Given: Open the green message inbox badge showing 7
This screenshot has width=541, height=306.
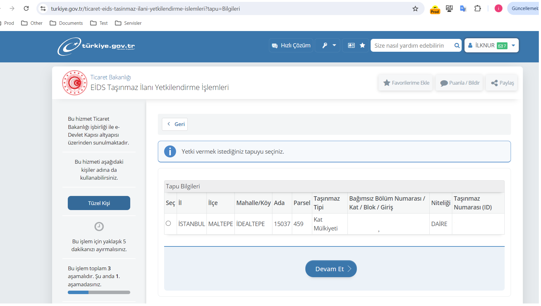Looking at the screenshot, I should tap(502, 46).
